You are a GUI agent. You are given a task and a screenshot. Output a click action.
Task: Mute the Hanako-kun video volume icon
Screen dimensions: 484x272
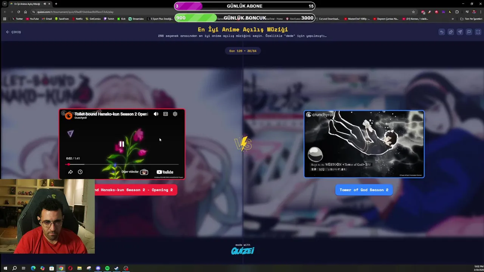click(156, 114)
